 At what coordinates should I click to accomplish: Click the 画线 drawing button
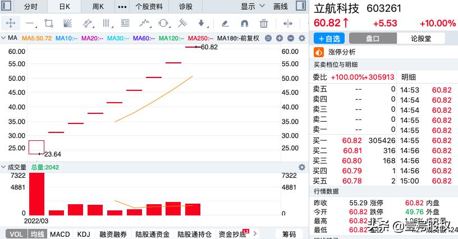[281, 6]
